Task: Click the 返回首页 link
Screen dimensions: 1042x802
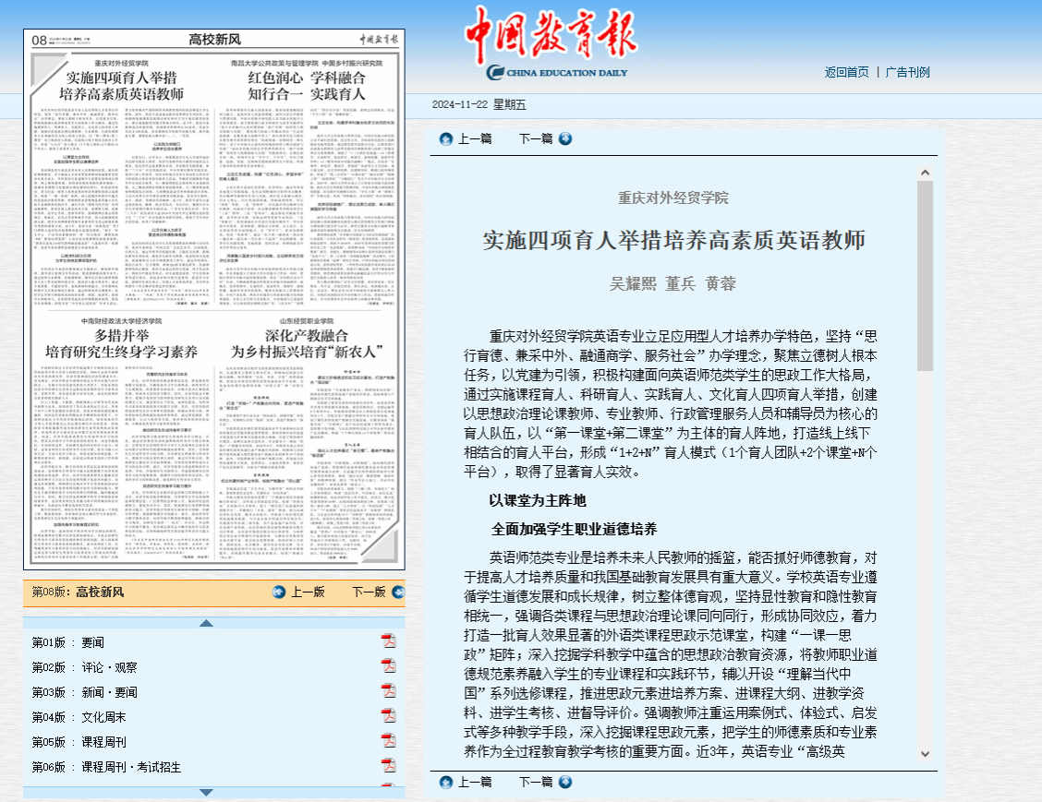Action: click(x=846, y=72)
